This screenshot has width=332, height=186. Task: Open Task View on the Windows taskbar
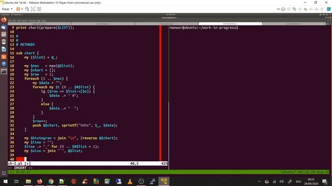pyautogui.click(x=17, y=181)
